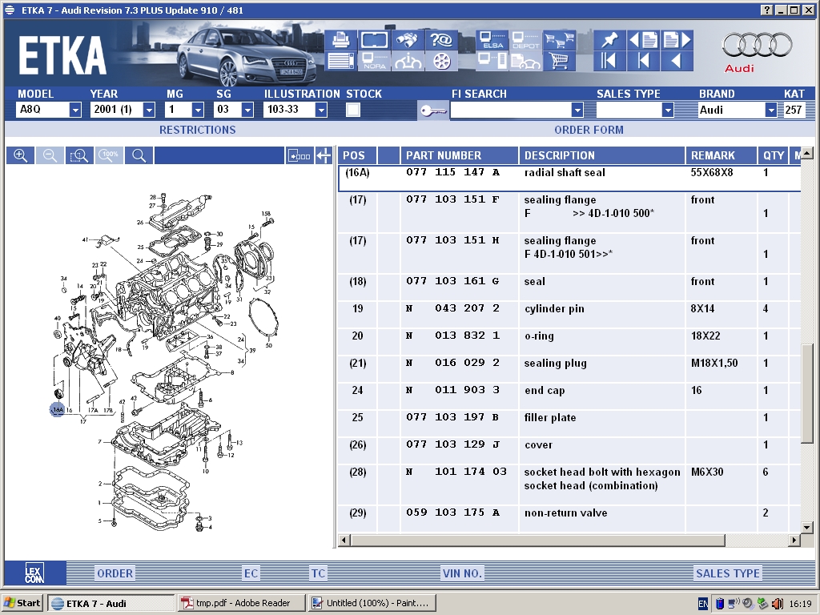Click the ?@ help icon

click(x=441, y=40)
